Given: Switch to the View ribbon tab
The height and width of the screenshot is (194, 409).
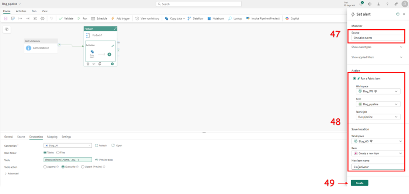Looking at the screenshot, I should pyautogui.click(x=44, y=11).
